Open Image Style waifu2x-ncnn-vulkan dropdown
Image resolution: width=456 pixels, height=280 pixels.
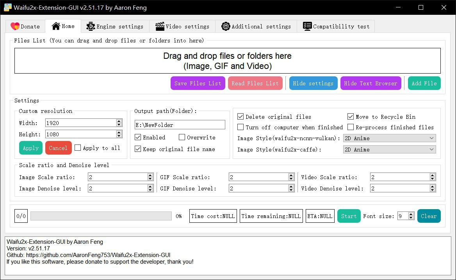point(389,138)
